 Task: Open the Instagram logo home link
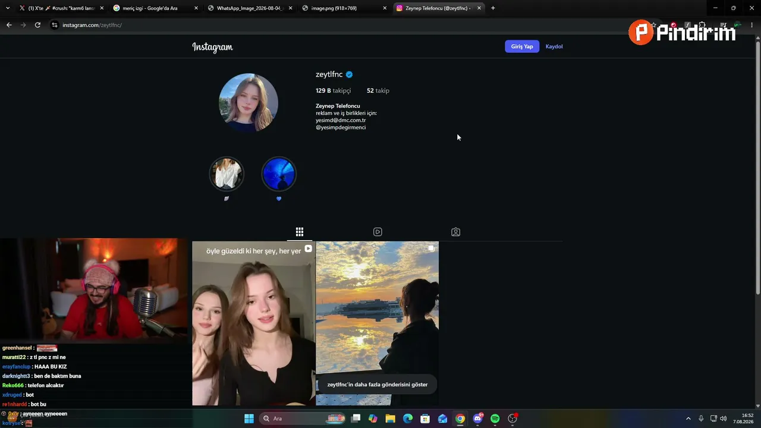click(212, 47)
